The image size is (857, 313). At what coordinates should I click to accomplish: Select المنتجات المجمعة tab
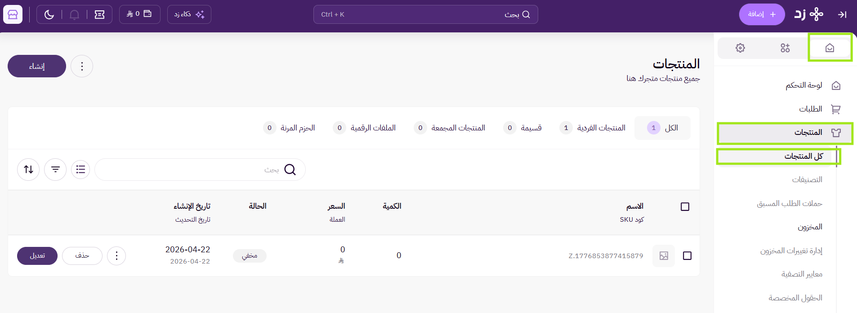[x=449, y=128]
